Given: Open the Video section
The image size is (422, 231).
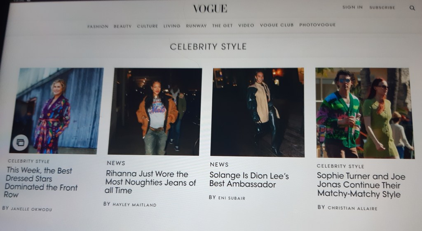Looking at the screenshot, I should (x=246, y=25).
